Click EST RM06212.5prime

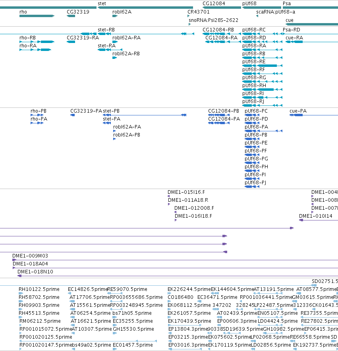pyautogui.click(x=20, y=325)
